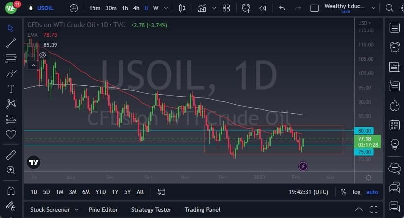Expand the layout management dropdown arrow
Image resolution: width=404 pixels, height=218 pixels.
pos(374,8)
